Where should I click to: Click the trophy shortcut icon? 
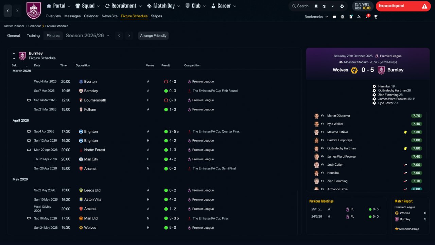(x=376, y=17)
